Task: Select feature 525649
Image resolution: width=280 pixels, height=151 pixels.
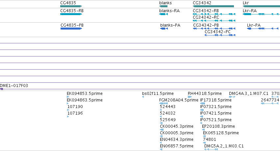Action: 168,120
